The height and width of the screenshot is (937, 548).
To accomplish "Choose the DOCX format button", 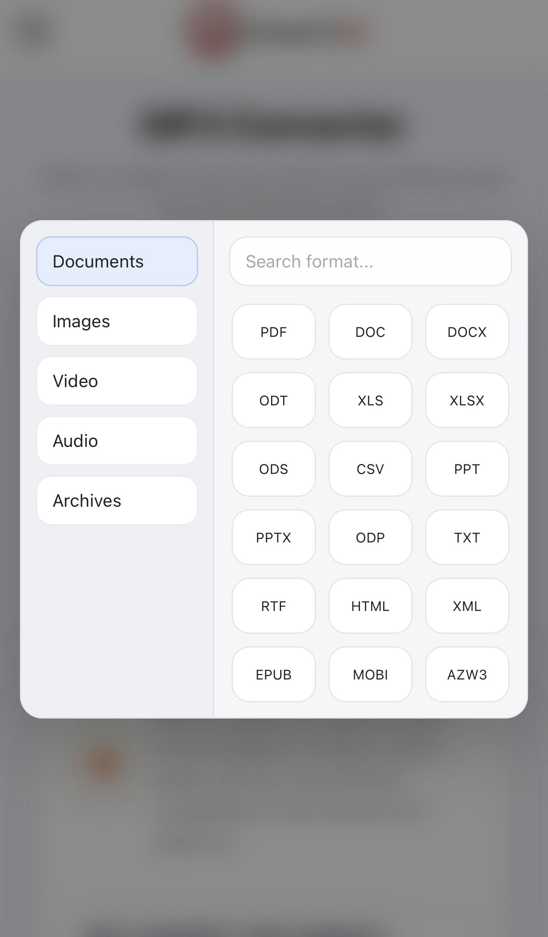I will [467, 332].
